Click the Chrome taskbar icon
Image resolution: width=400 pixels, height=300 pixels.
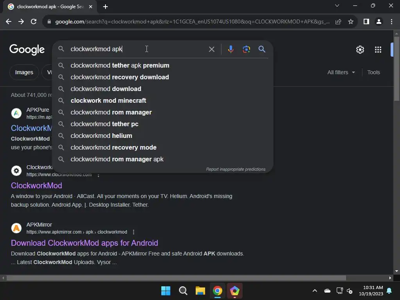(x=218, y=291)
